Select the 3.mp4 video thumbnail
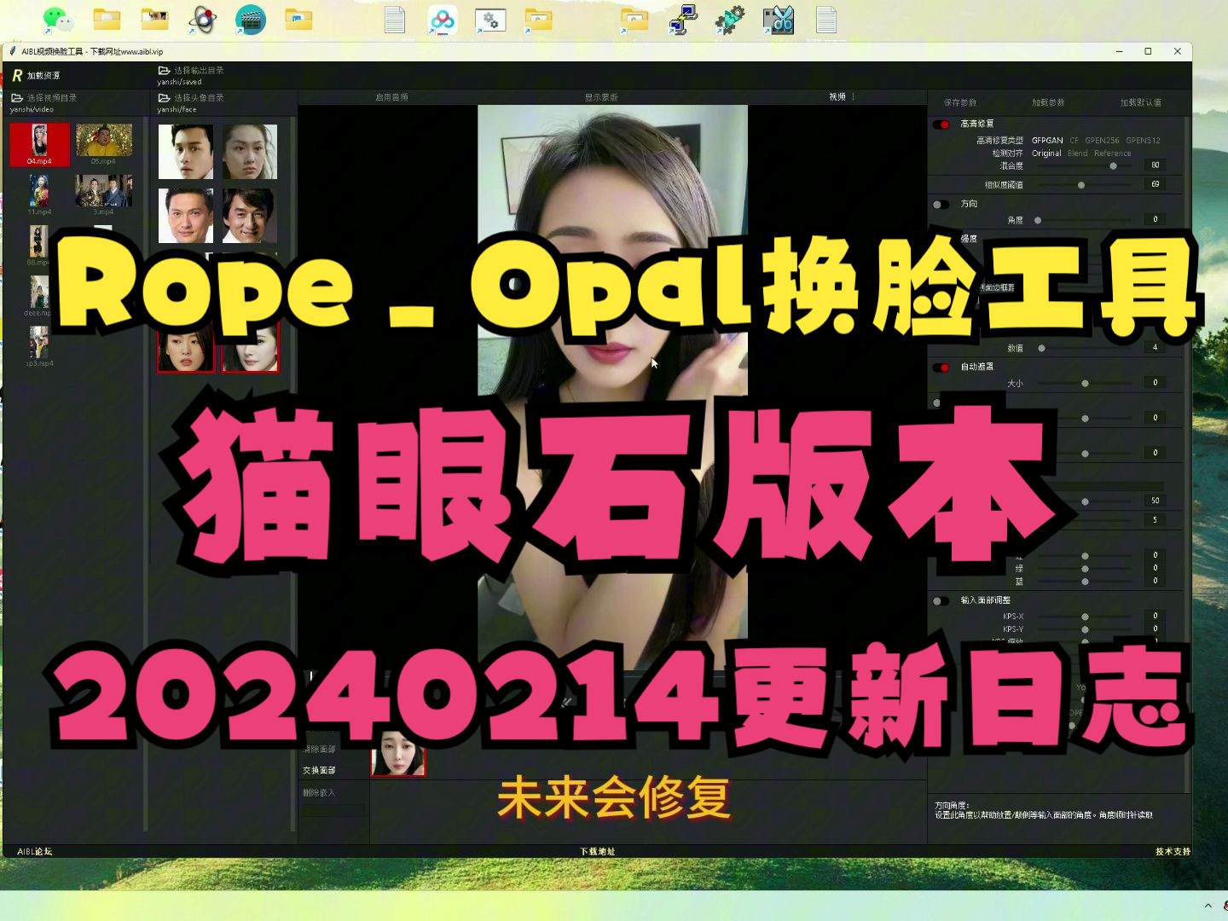Screen dimensions: 1228x921 coord(103,194)
